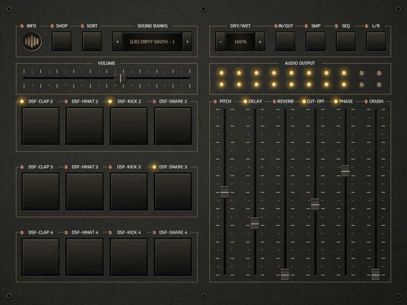
Task: Toggle the L/R channel button
Action: 376,41
